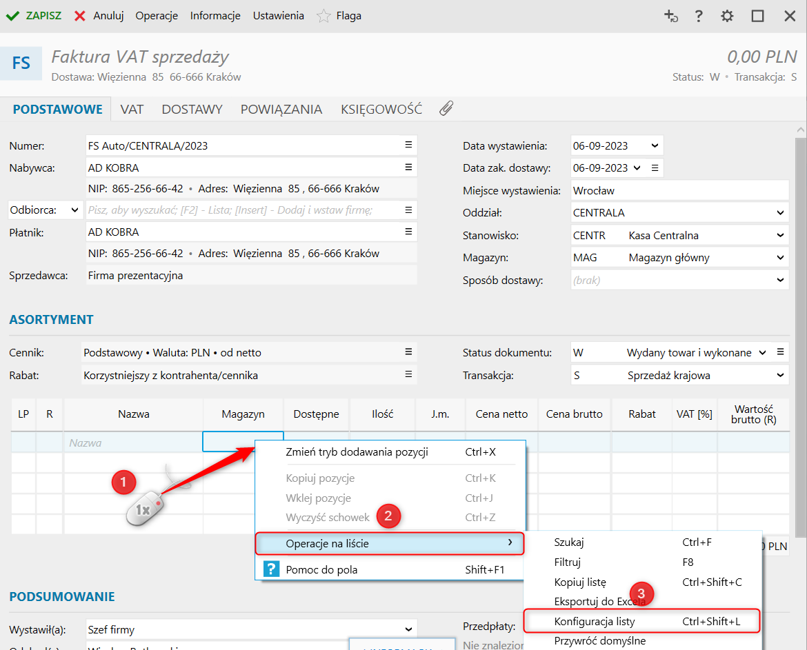Image resolution: width=807 pixels, height=650 pixels.
Task: Expand the Sposób dostawy dropdown
Action: coord(780,281)
